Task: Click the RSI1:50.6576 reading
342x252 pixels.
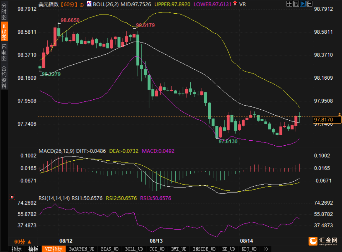Action: (88, 198)
